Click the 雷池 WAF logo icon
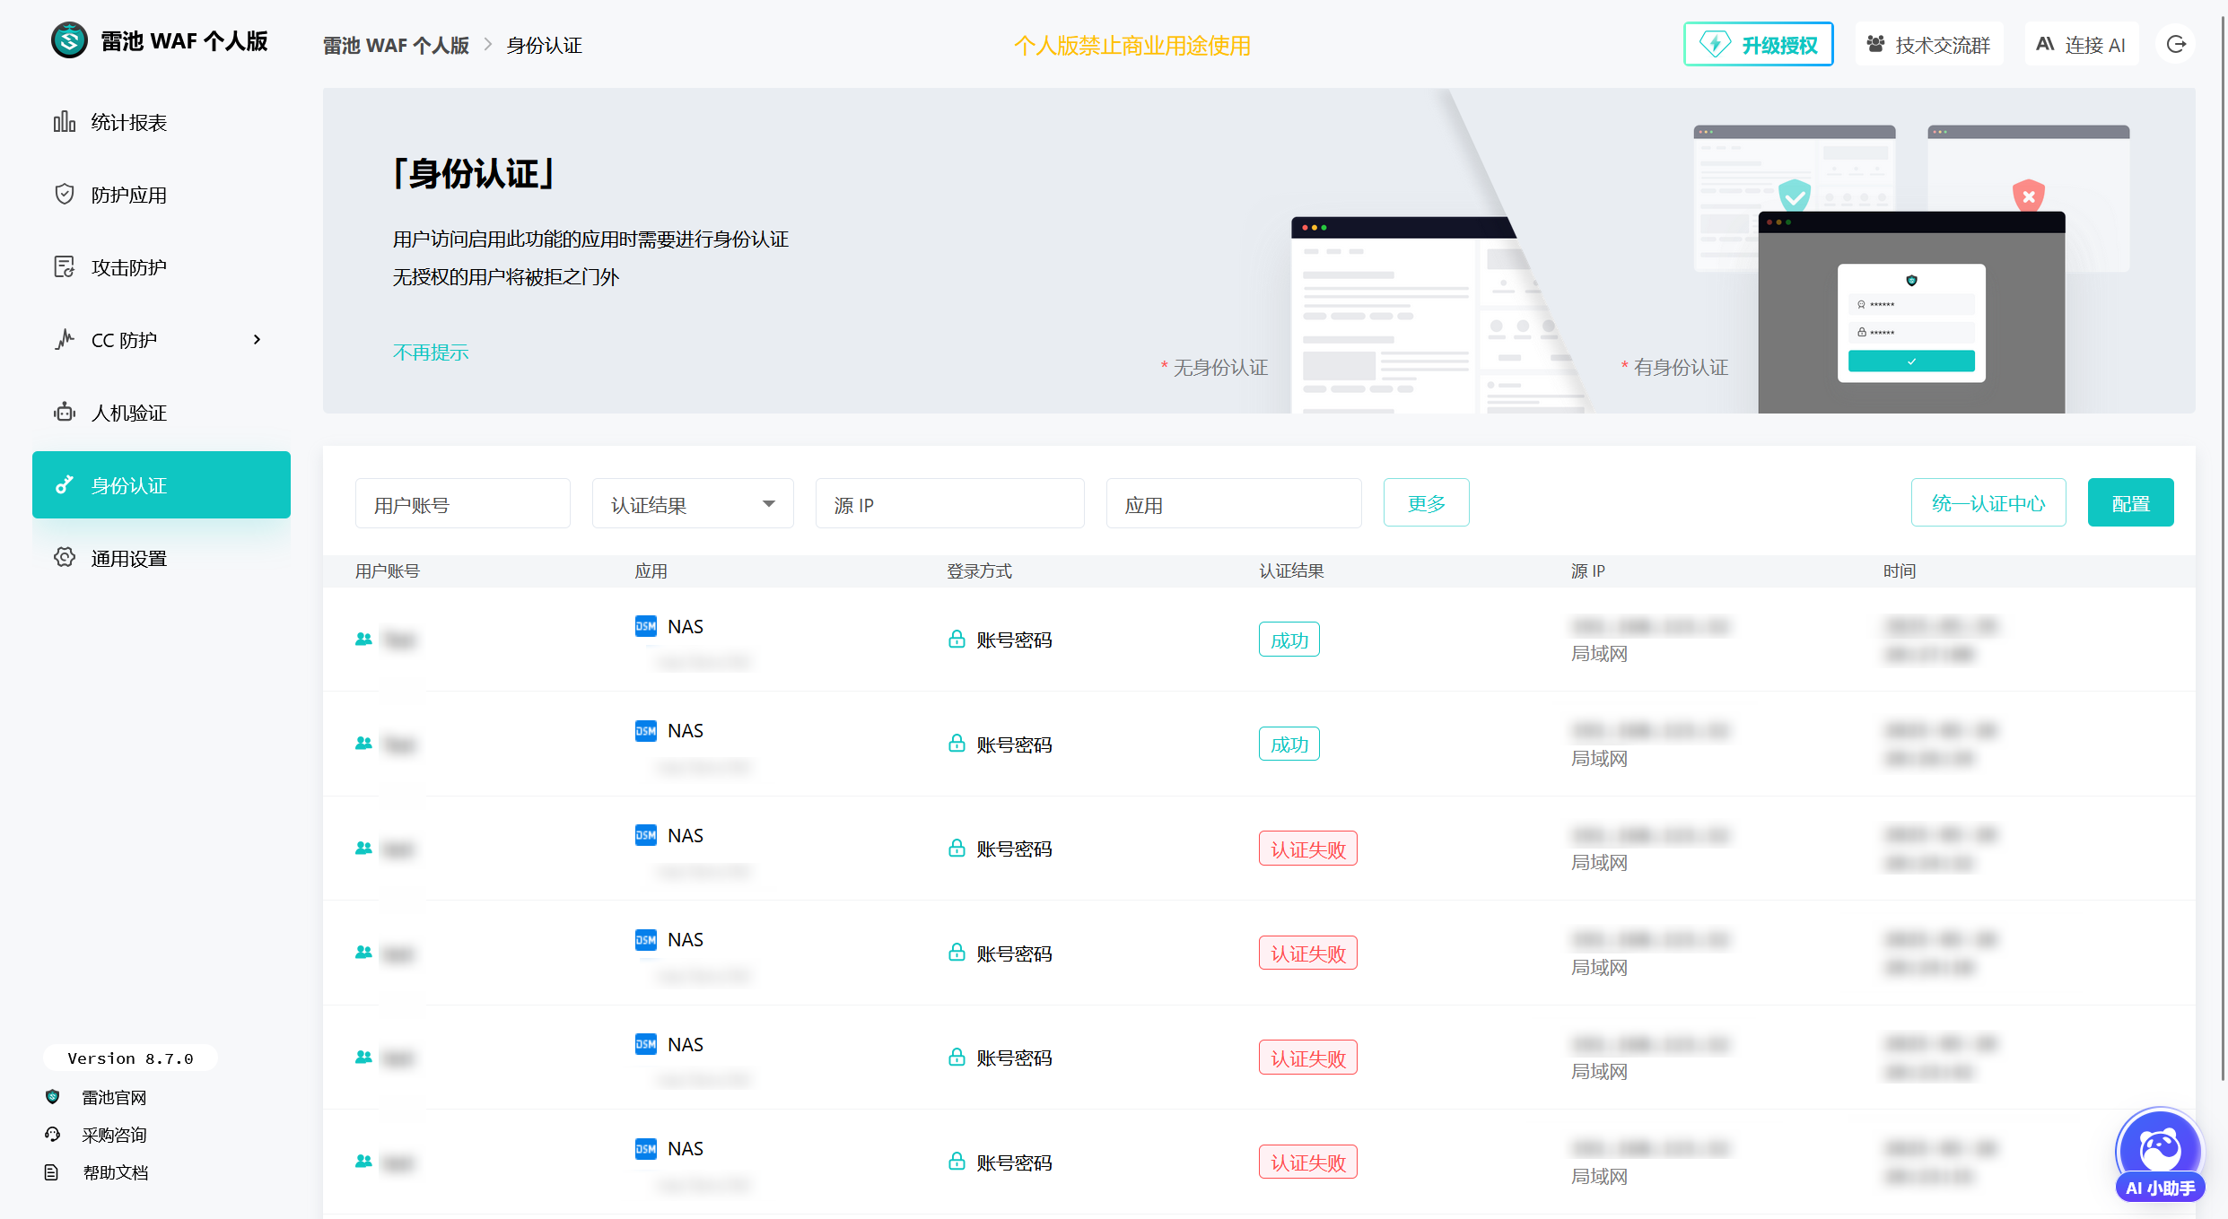This screenshot has height=1219, width=2228. 69,41
